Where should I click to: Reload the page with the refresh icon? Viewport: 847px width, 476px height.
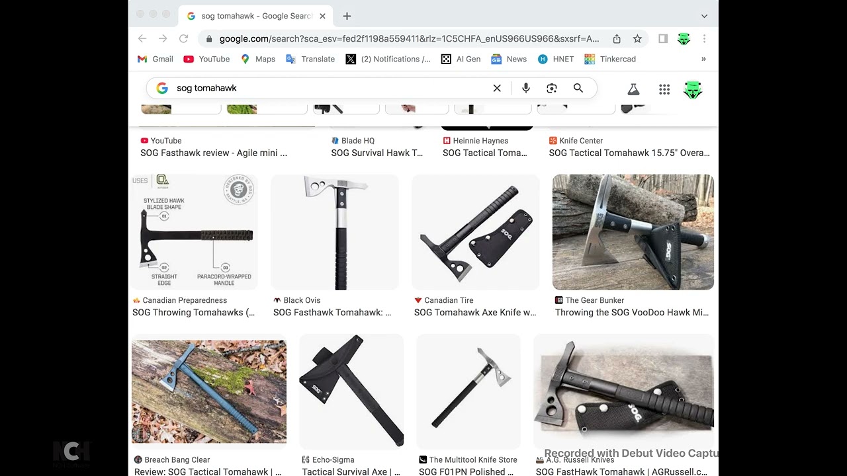coord(183,39)
